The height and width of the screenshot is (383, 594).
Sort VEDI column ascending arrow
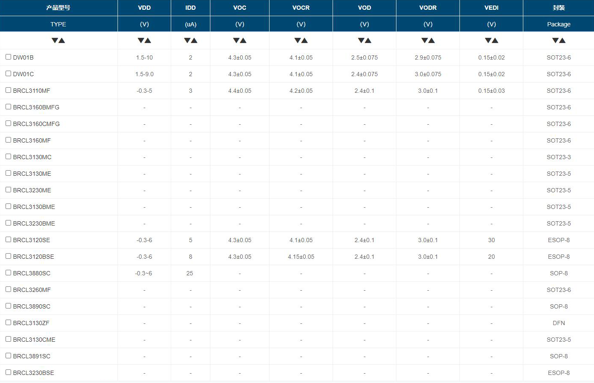click(x=495, y=40)
